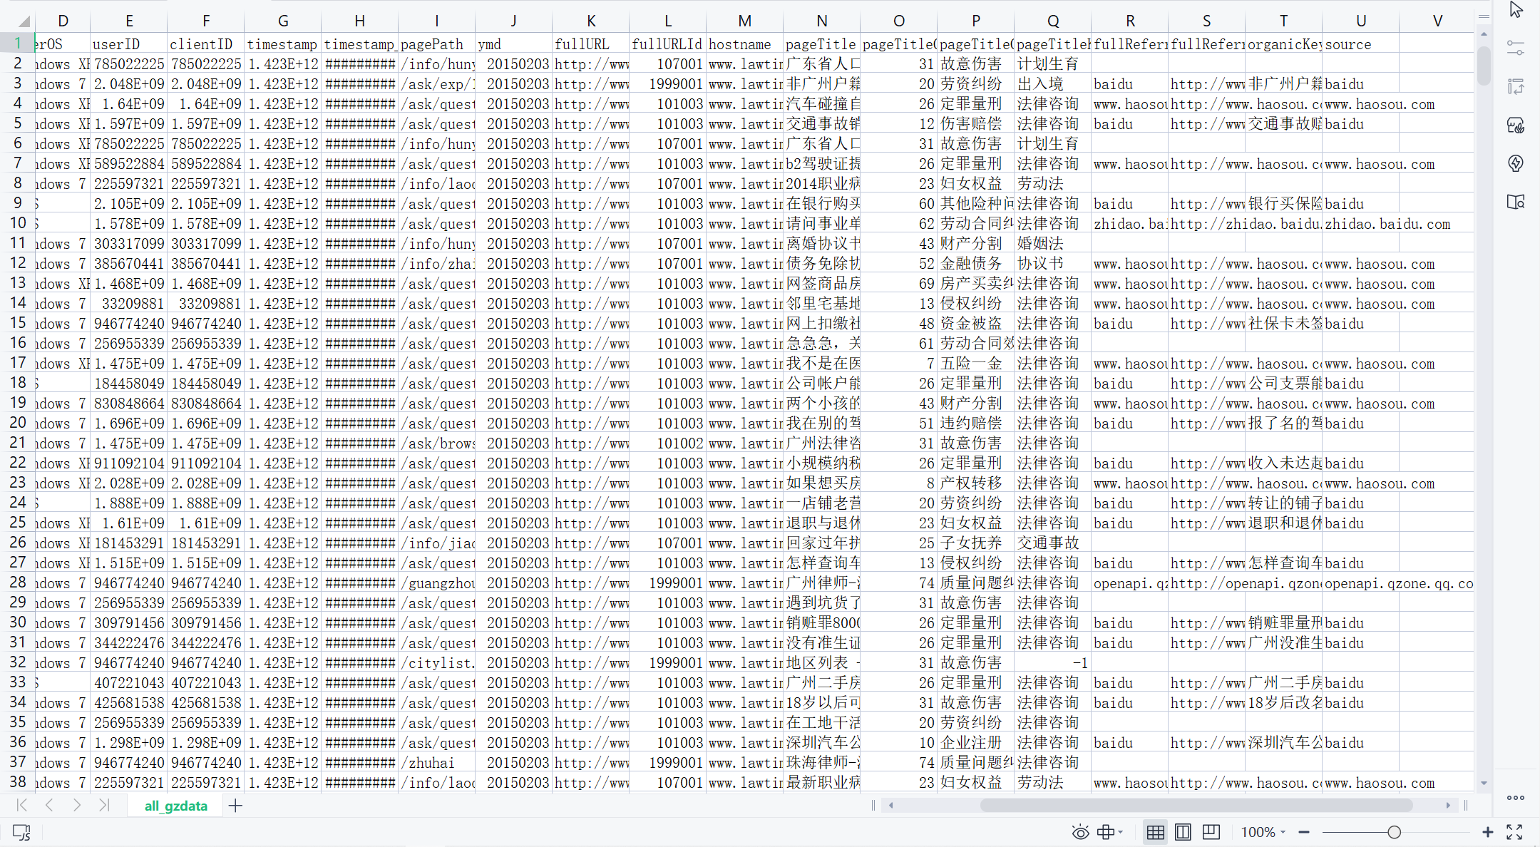This screenshot has width=1540, height=847.
Task: Click the zoom slider handle
Action: point(1394,832)
